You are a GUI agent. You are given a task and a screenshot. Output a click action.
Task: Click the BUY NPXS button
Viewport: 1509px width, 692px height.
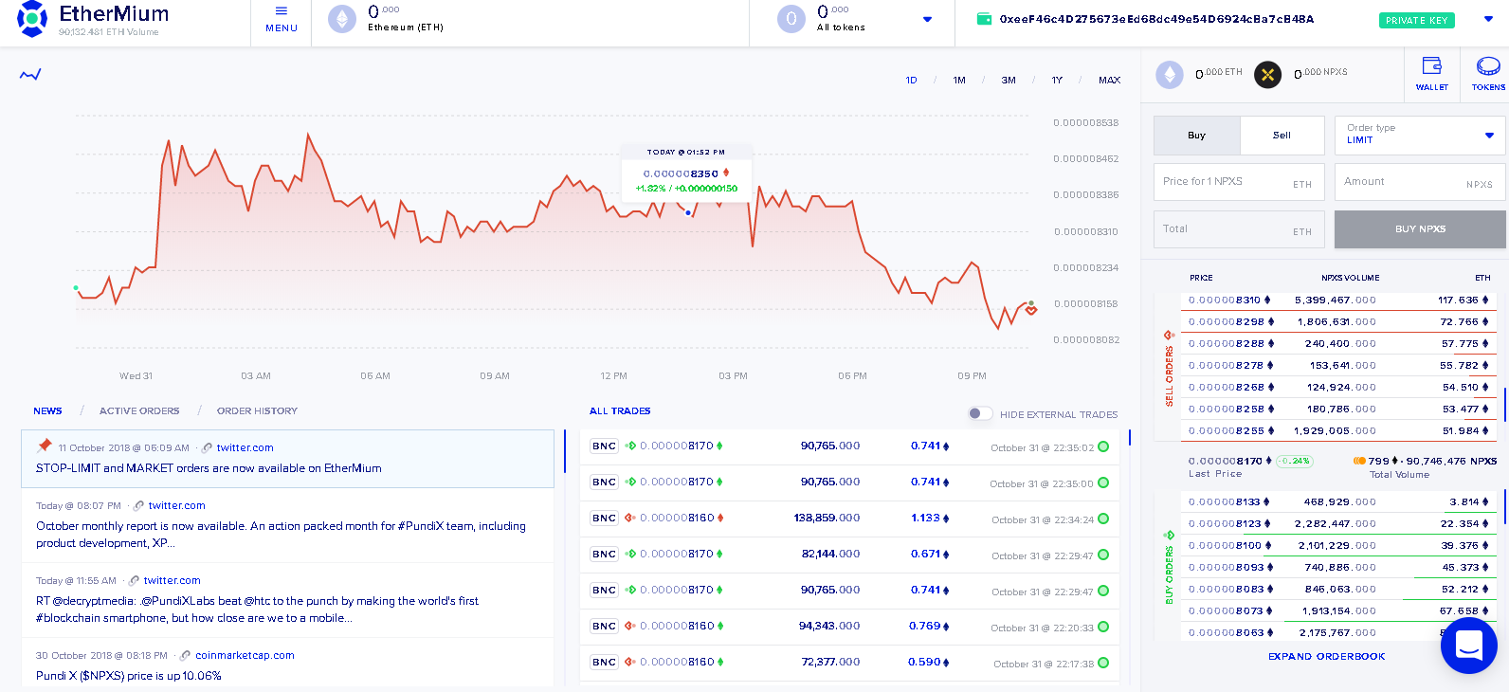1420,228
